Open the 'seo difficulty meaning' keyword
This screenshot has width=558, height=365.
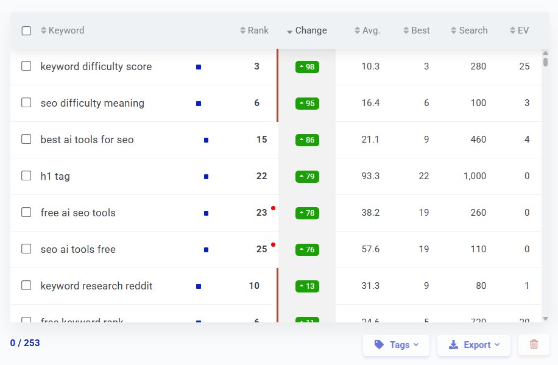pos(93,103)
